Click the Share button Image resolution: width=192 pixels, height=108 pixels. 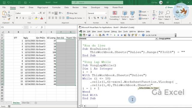click(169, 7)
